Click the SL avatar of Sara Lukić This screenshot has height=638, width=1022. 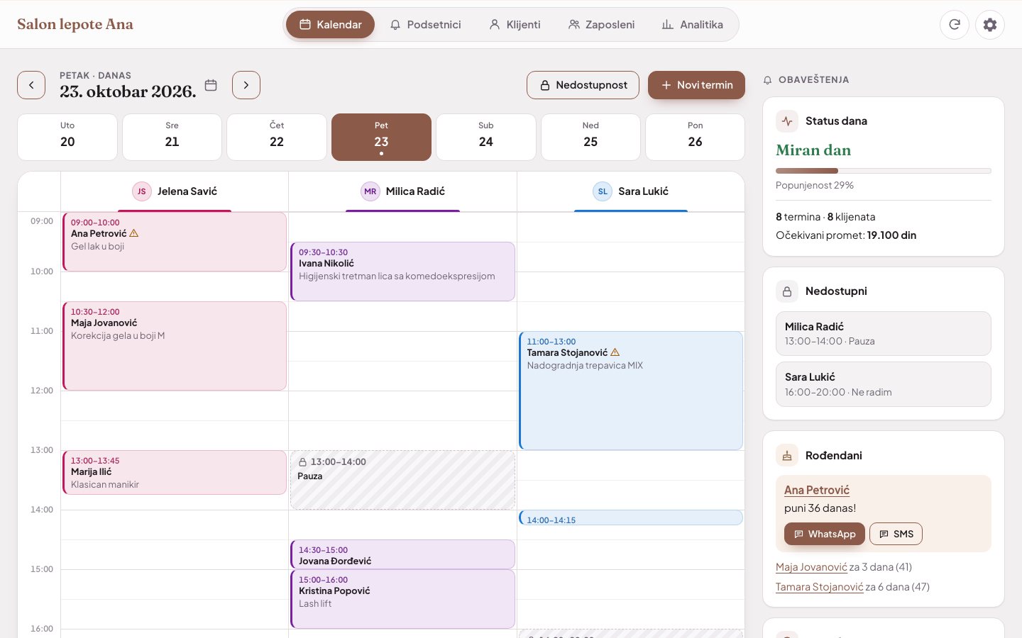coord(603,191)
